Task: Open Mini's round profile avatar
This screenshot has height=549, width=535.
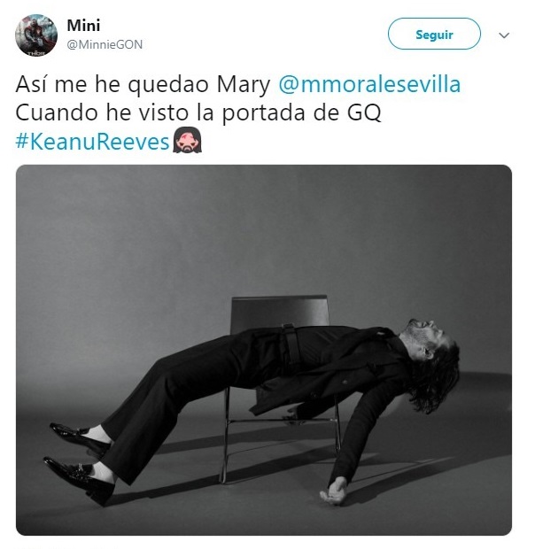Action: tap(36, 35)
